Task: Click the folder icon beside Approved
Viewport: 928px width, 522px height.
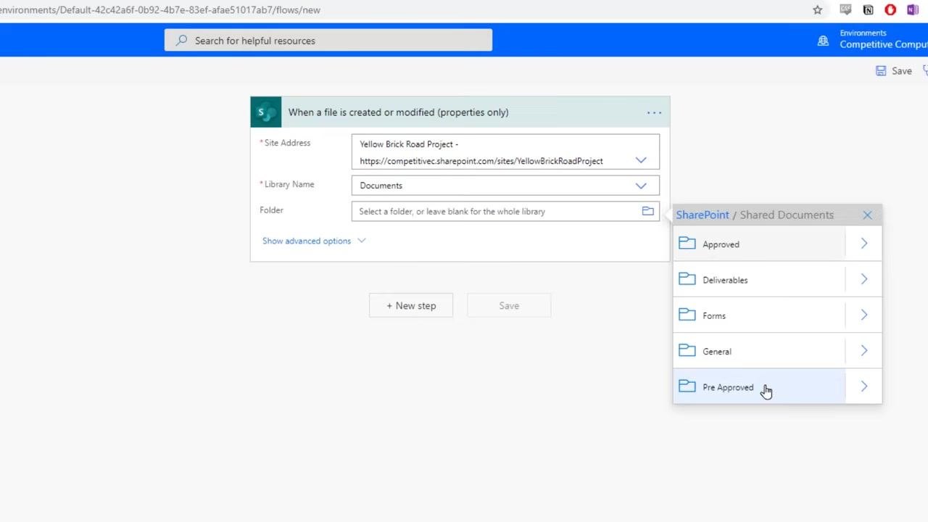Action: click(687, 244)
